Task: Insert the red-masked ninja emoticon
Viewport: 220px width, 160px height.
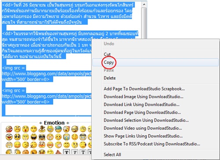Action: pos(9,129)
